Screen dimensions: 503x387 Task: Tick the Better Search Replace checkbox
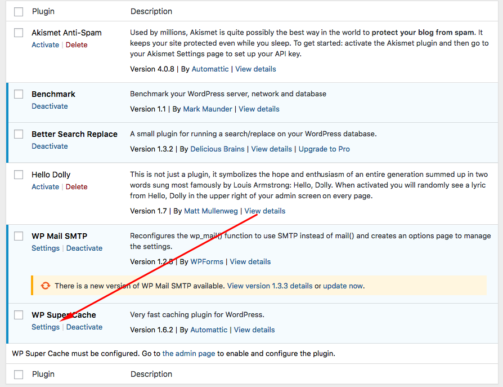[19, 134]
